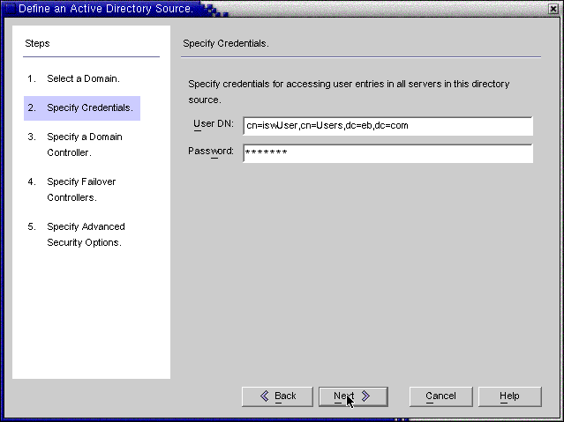
Task: Select step 5 Specify Advanced Security Options
Action: [x=77, y=234]
